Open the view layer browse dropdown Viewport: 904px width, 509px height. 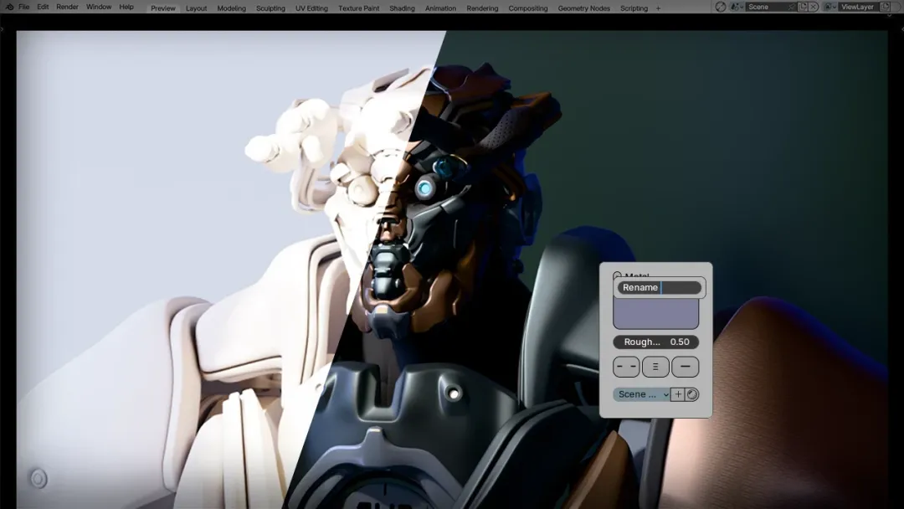pos(830,7)
